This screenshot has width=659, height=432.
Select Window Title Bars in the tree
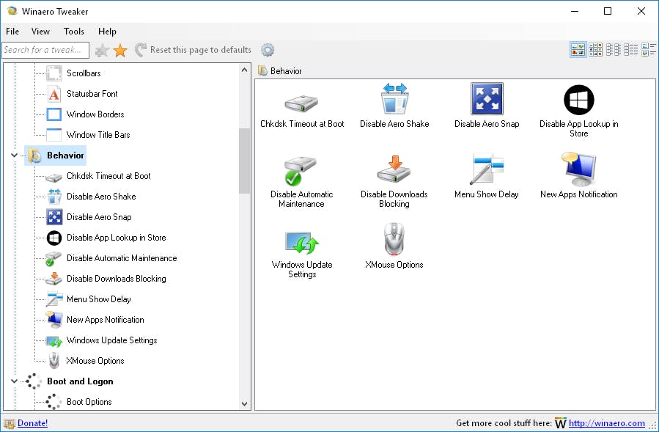point(98,135)
